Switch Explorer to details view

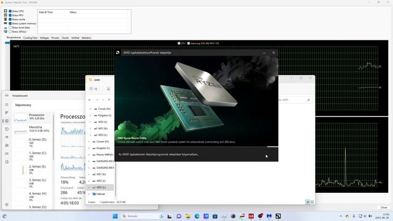(308, 202)
